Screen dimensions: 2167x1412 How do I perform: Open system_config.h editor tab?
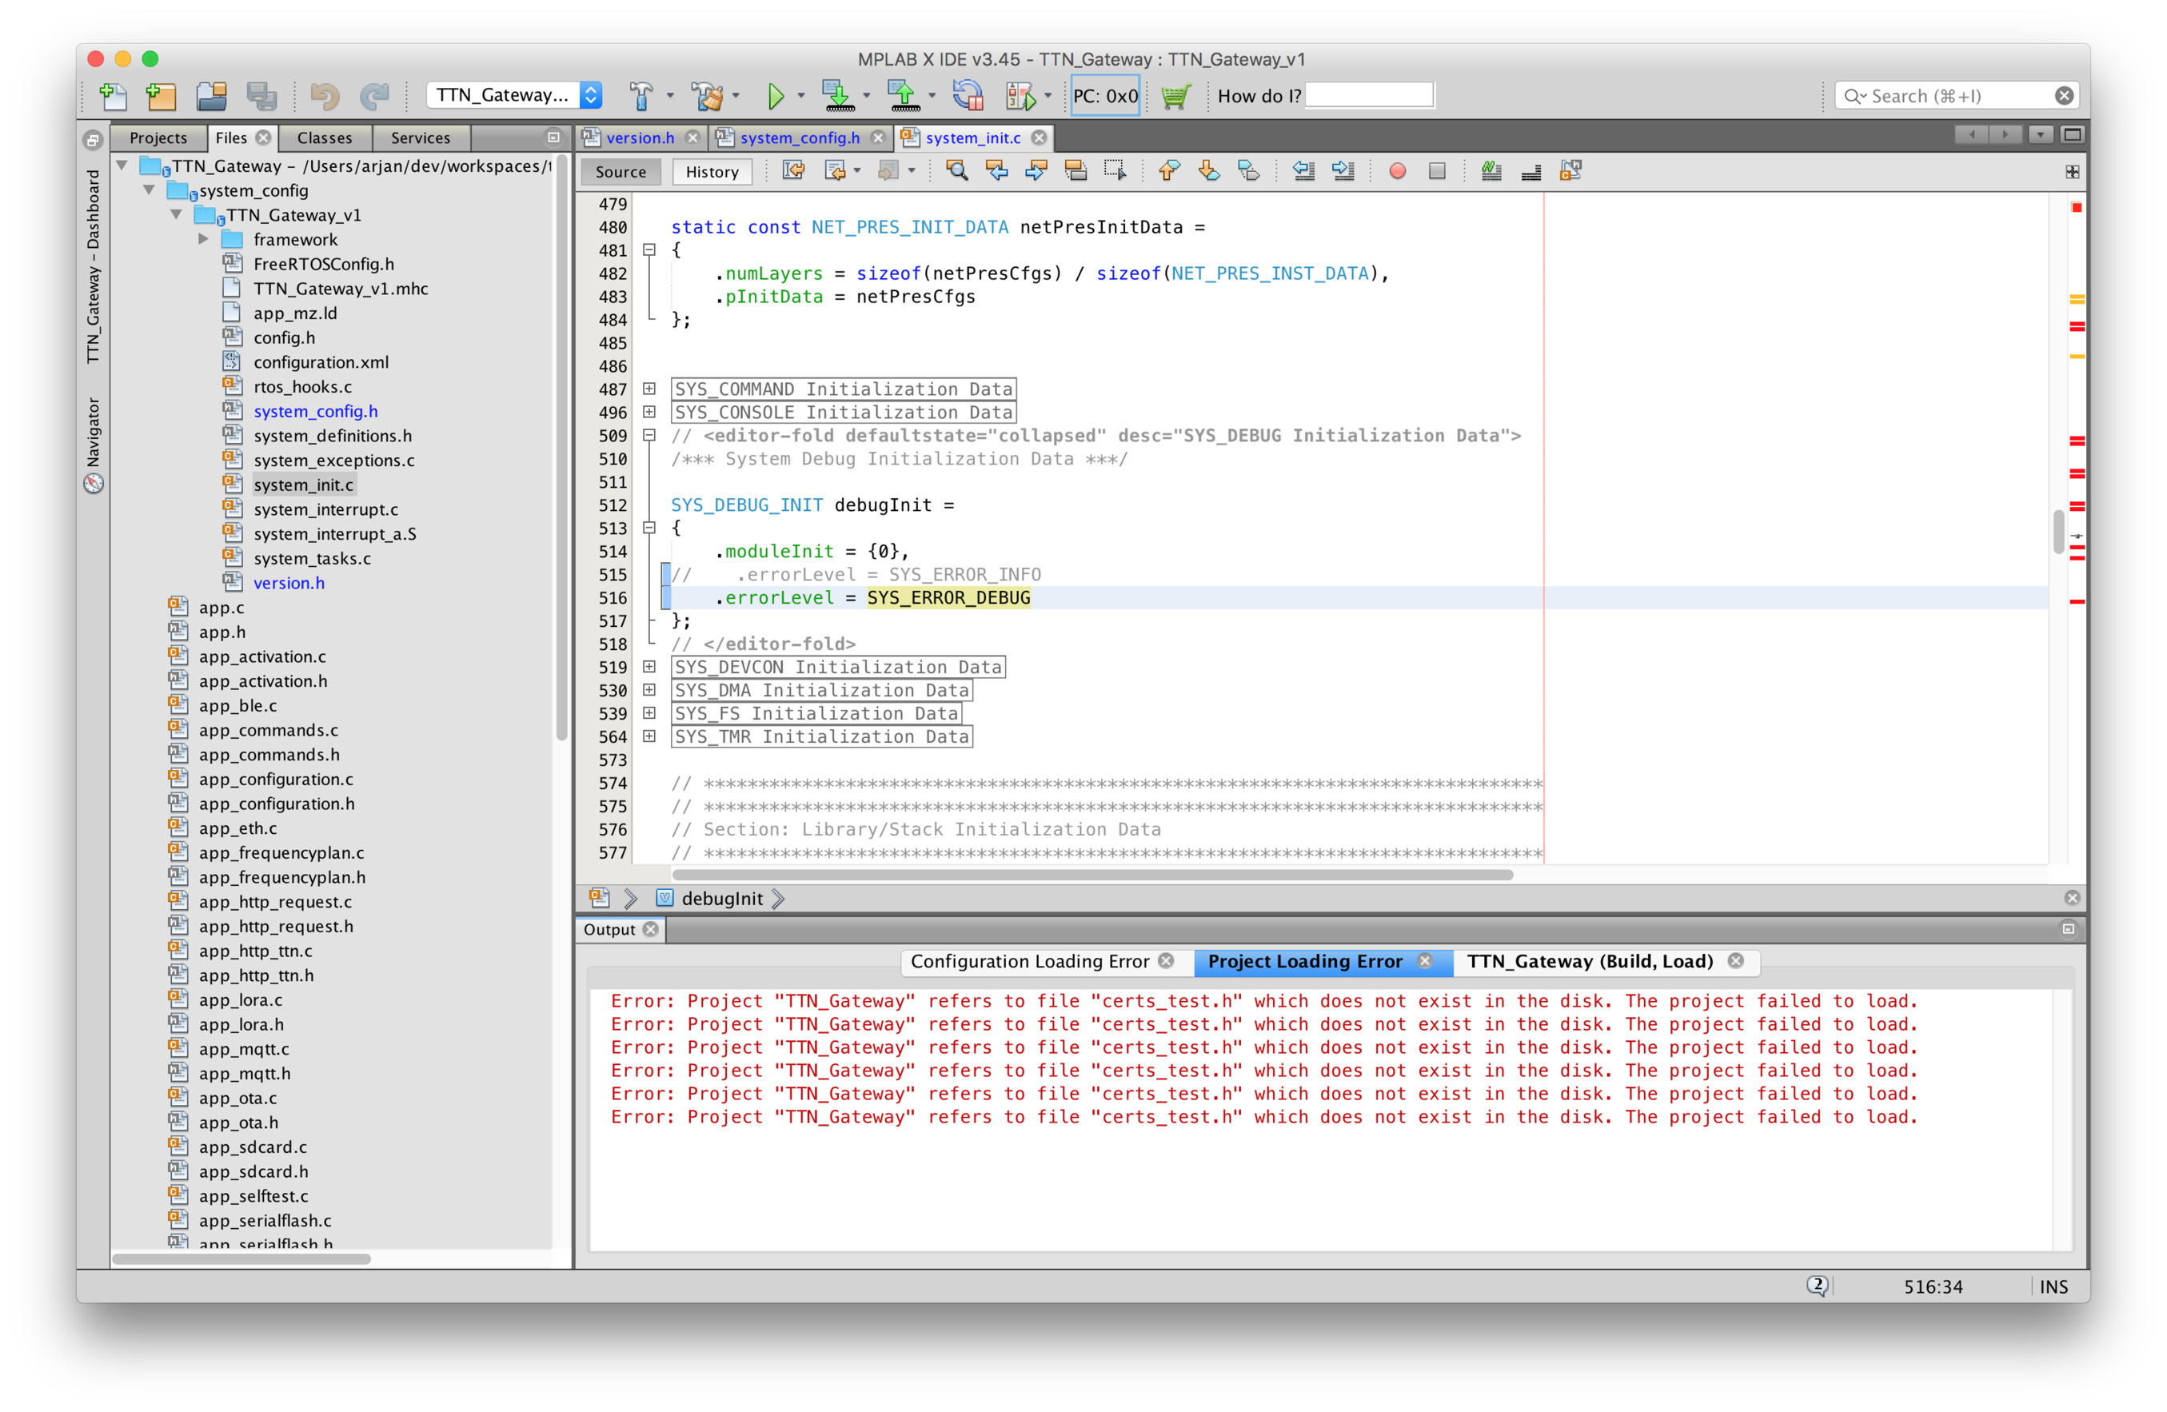(x=800, y=138)
